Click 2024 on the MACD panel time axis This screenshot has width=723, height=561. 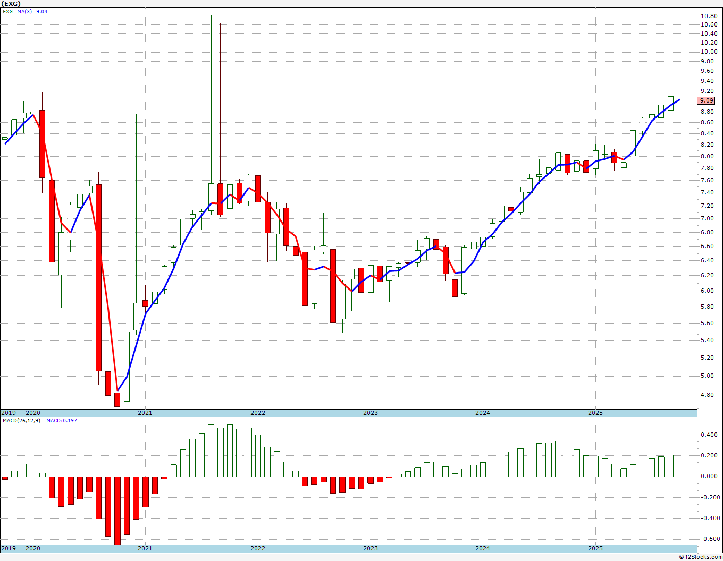(483, 548)
